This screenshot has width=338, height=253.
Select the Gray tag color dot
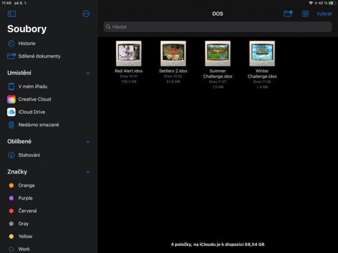(11, 224)
